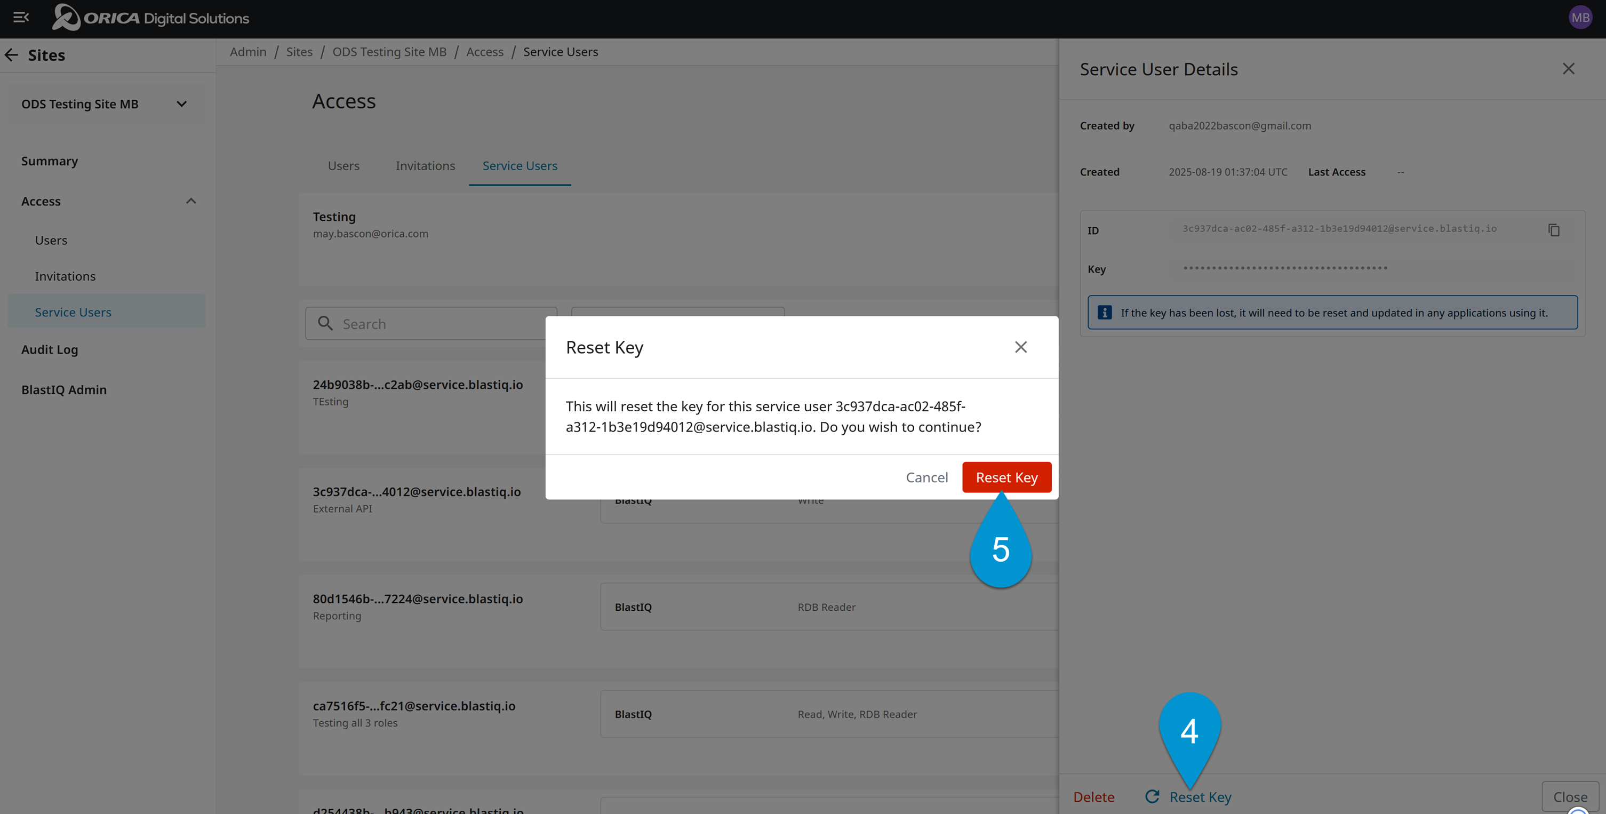1606x814 pixels.
Task: Switch to the Service Users tab
Action: click(520, 166)
